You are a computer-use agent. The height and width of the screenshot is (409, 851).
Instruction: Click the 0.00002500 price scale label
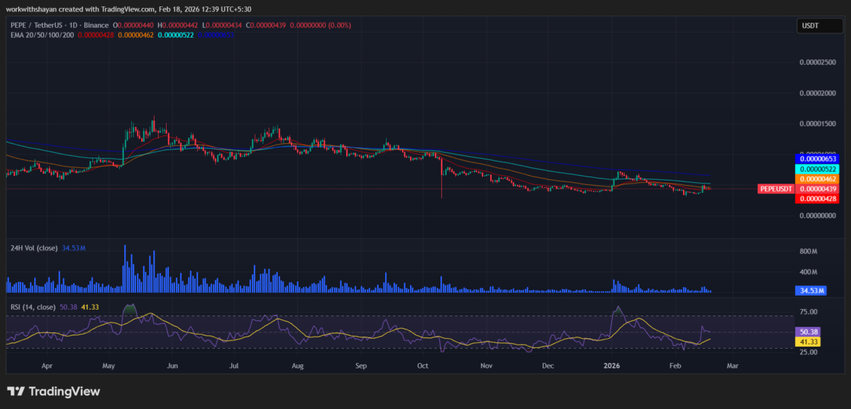click(818, 62)
